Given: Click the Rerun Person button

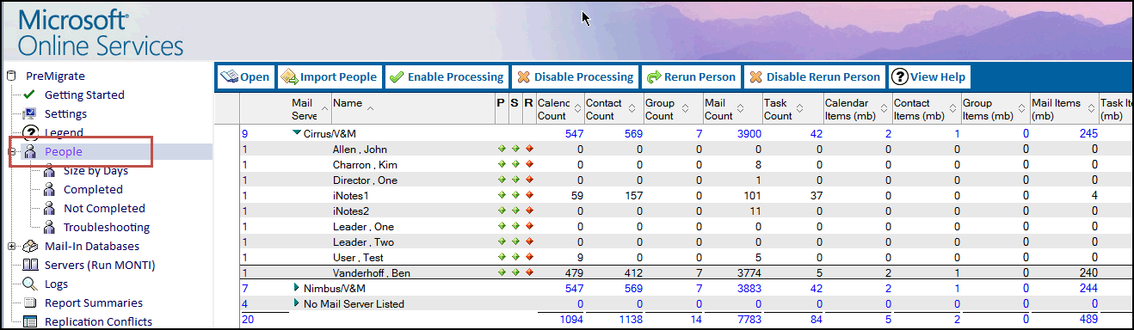Looking at the screenshot, I should 690,76.
